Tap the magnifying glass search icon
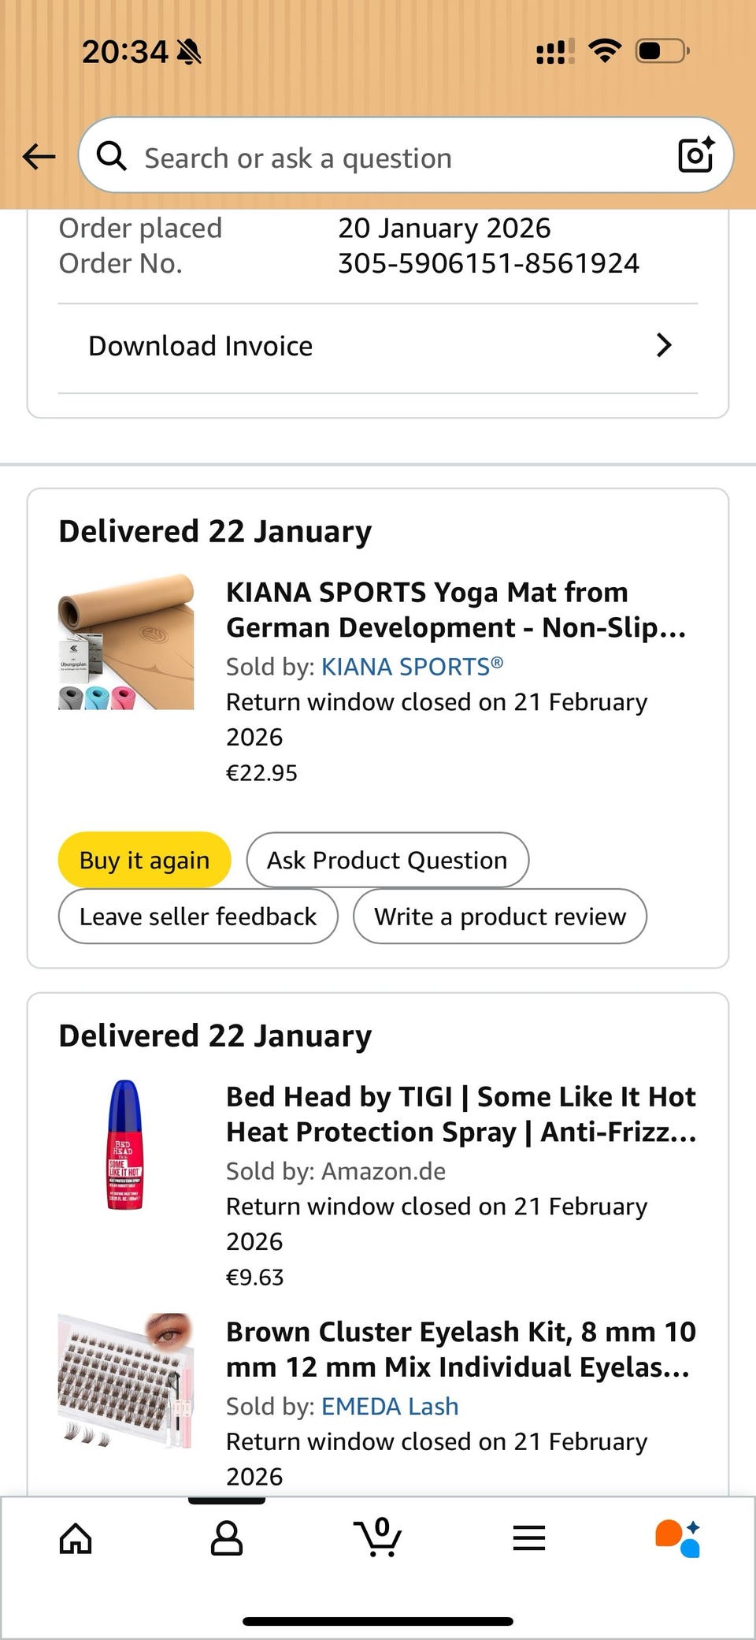756x1640 pixels. pyautogui.click(x=111, y=156)
